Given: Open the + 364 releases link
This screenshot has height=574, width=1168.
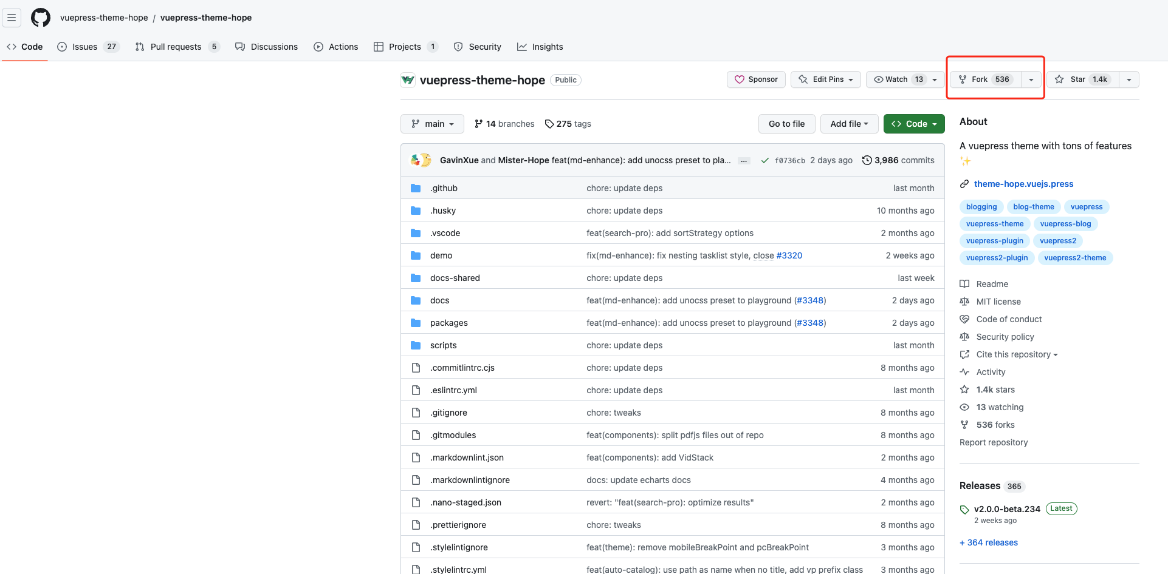Looking at the screenshot, I should pos(989,542).
